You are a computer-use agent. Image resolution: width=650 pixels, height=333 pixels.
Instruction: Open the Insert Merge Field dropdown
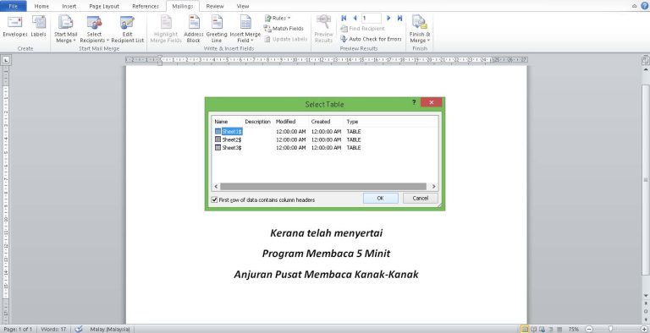click(x=245, y=29)
